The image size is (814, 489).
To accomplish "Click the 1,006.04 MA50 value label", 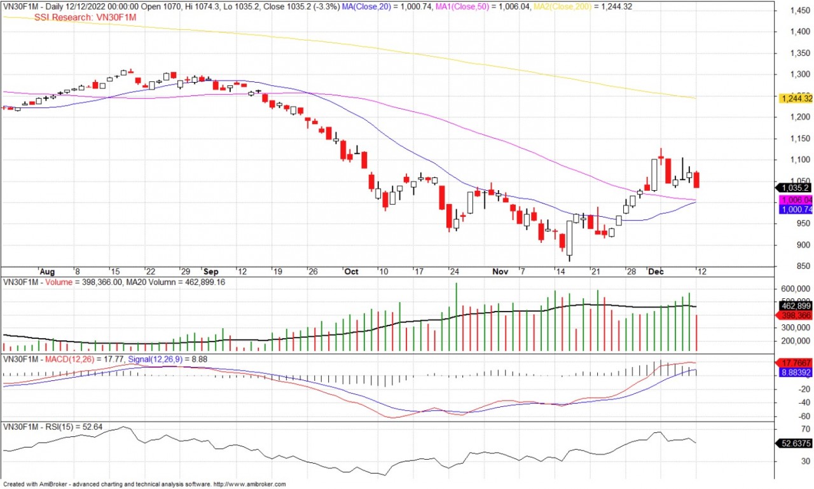I will 796,200.
